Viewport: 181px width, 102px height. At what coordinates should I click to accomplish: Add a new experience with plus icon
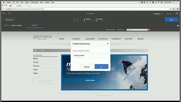pos(178,26)
